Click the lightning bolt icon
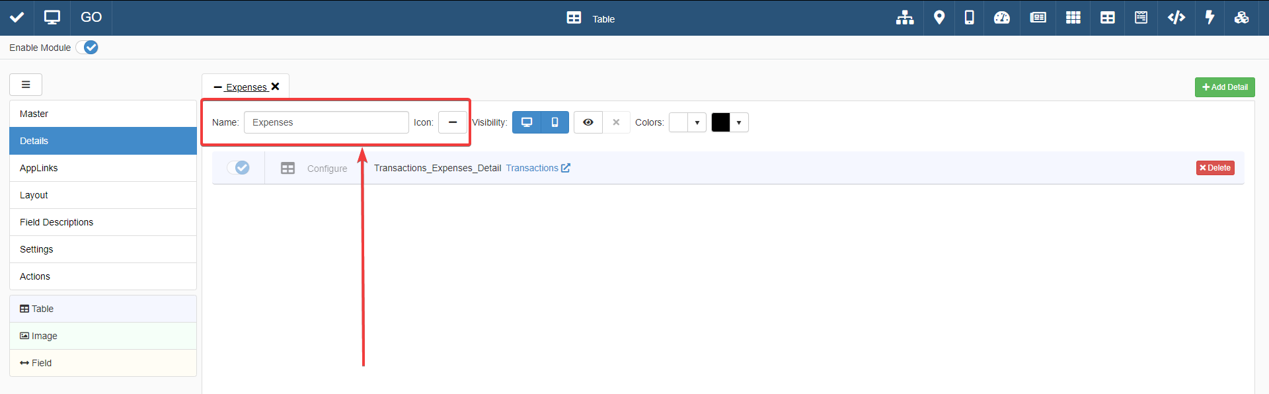The image size is (1269, 394). [1210, 18]
